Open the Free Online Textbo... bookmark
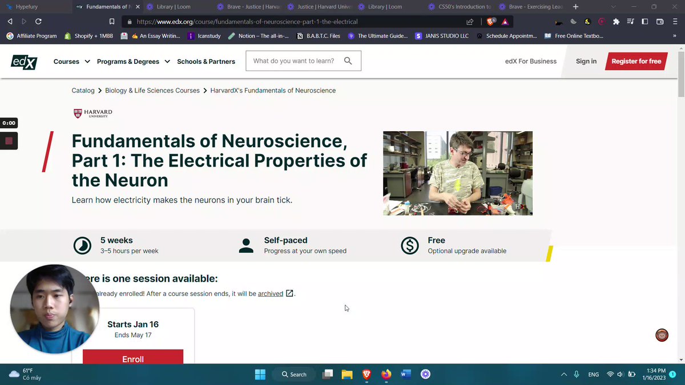Image resolution: width=685 pixels, height=385 pixels. 574,35
